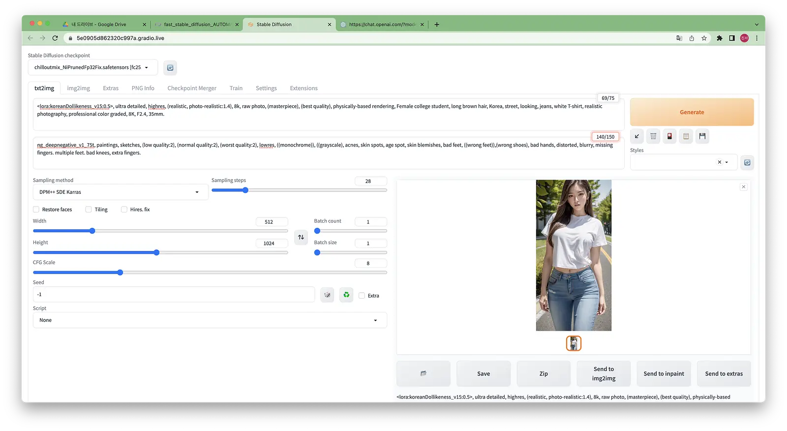The image size is (787, 431).
Task: Click the green recycle seed icon
Action: pyautogui.click(x=346, y=295)
